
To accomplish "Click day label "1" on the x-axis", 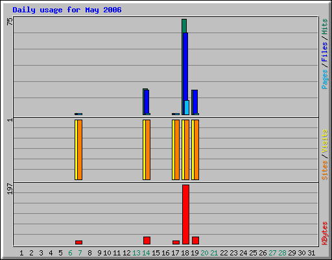I will pos(21,253).
